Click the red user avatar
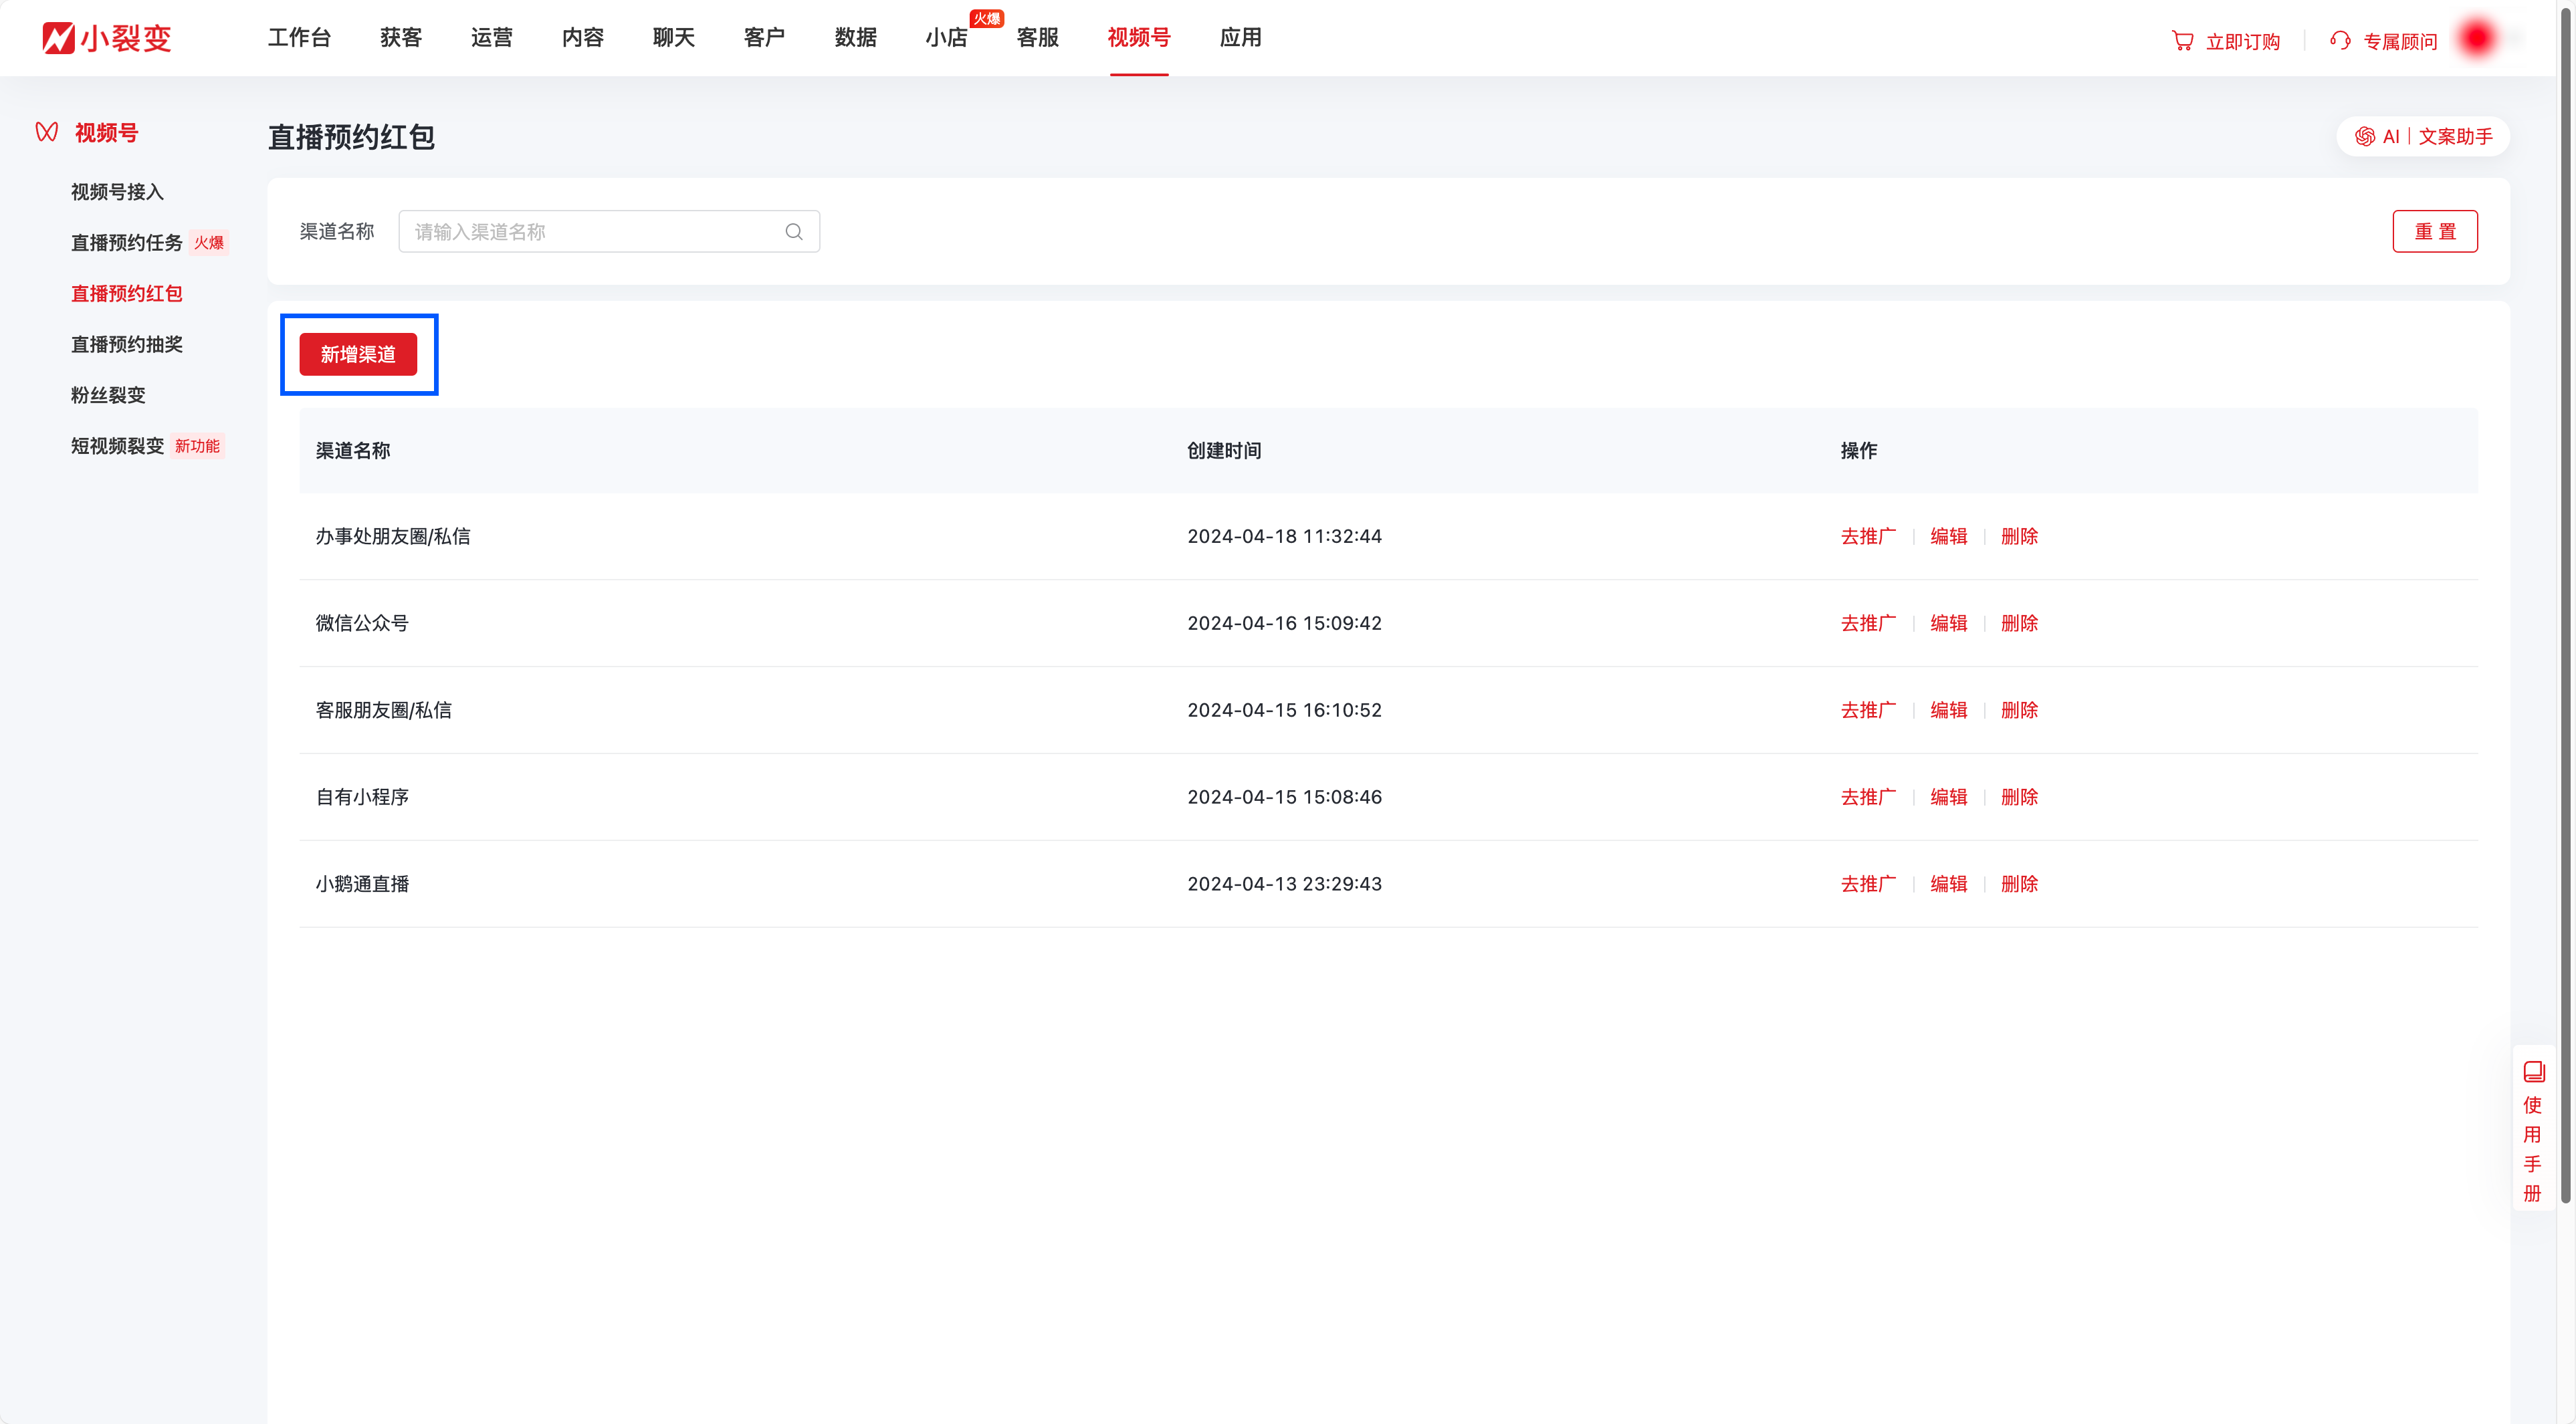The height and width of the screenshot is (1424, 2576). (2477, 39)
